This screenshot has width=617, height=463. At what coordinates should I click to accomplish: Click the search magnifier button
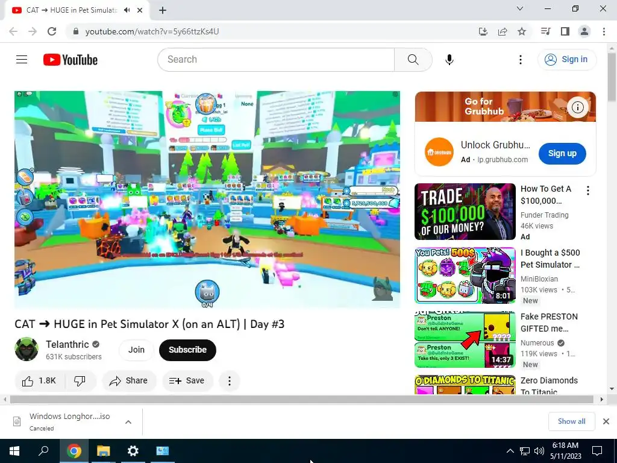click(413, 60)
